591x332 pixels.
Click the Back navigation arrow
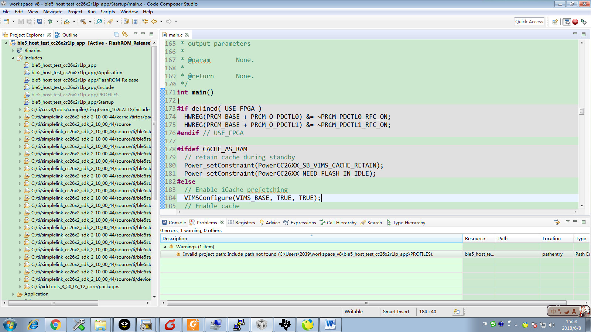pos(154,21)
